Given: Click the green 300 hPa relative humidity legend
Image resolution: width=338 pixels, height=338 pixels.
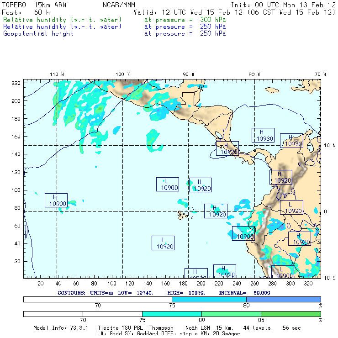Looking at the screenshot, I should (63, 20).
